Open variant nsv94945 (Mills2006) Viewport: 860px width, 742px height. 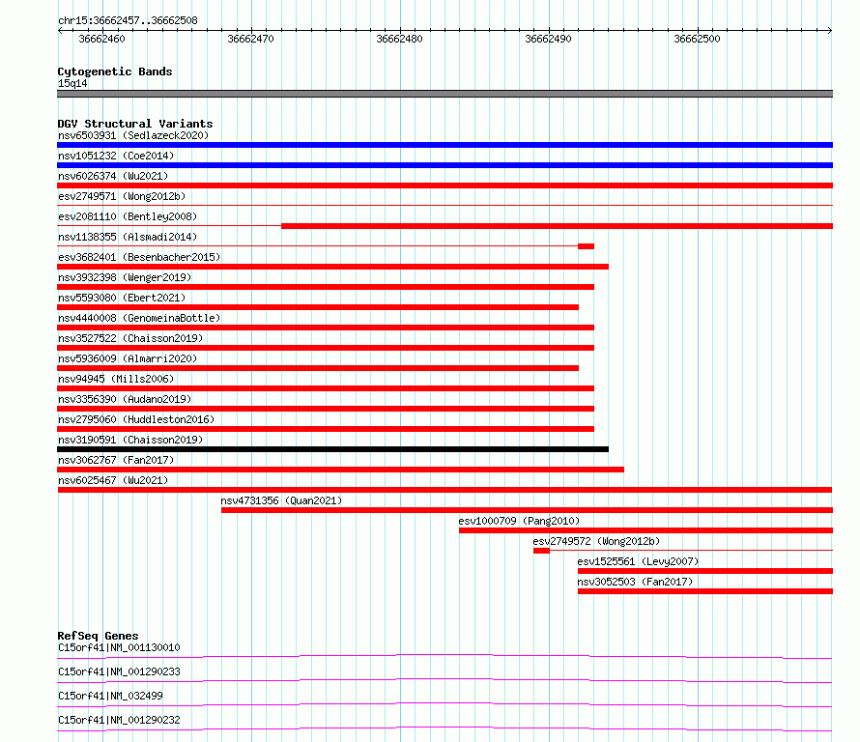click(116, 379)
